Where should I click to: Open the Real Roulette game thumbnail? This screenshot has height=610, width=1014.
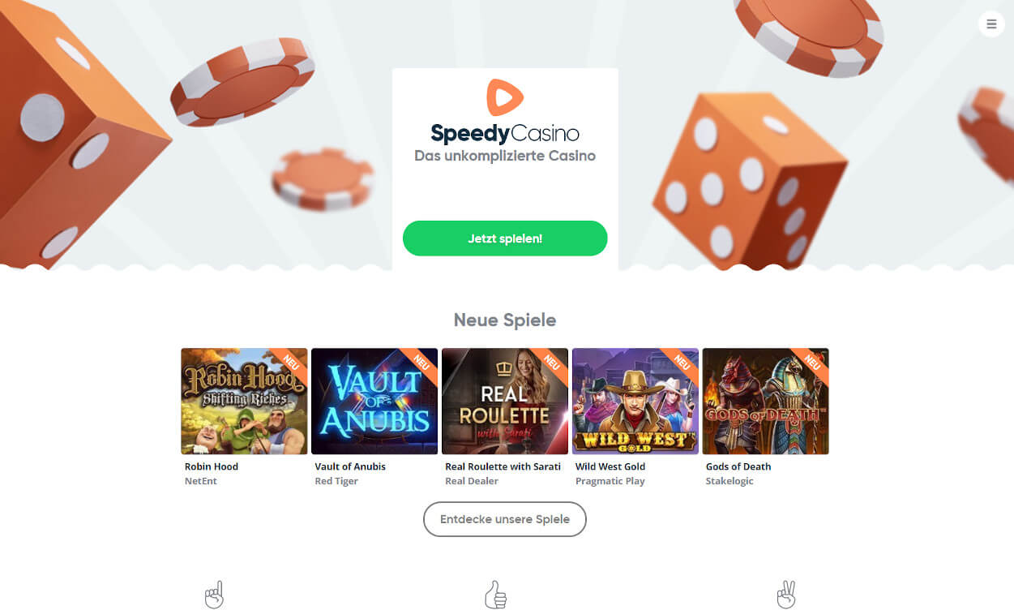click(x=505, y=402)
